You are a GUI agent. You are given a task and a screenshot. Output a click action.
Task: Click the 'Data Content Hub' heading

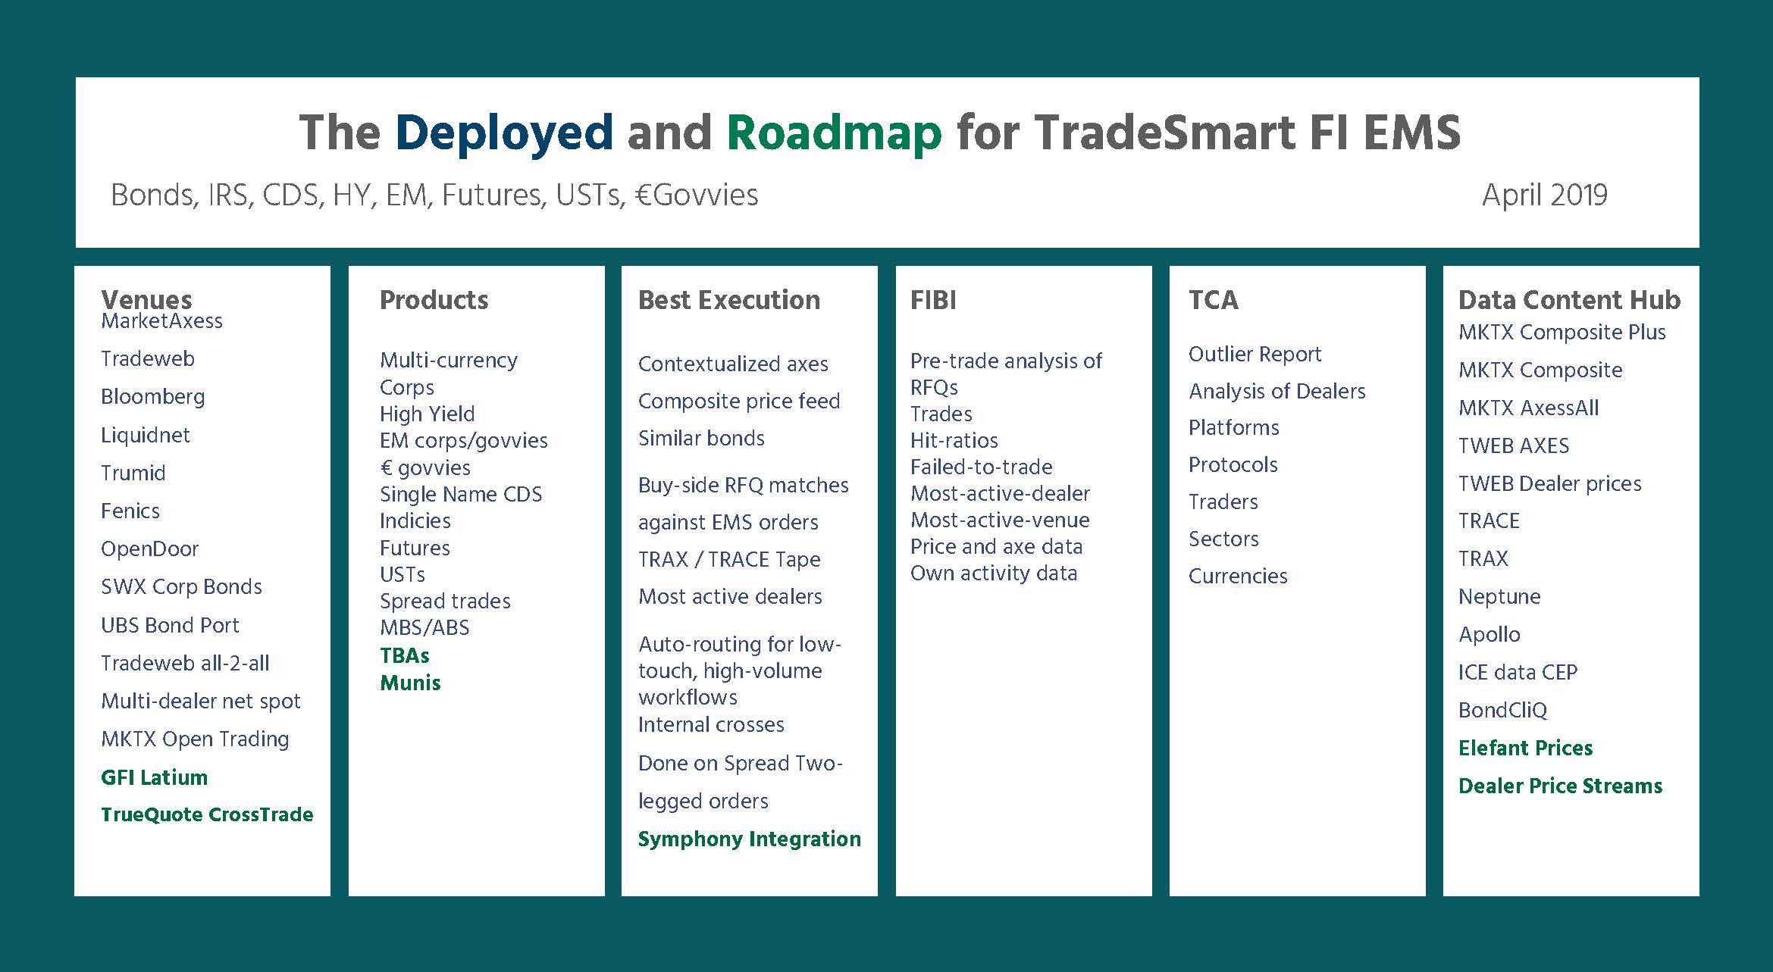pyautogui.click(x=1569, y=300)
